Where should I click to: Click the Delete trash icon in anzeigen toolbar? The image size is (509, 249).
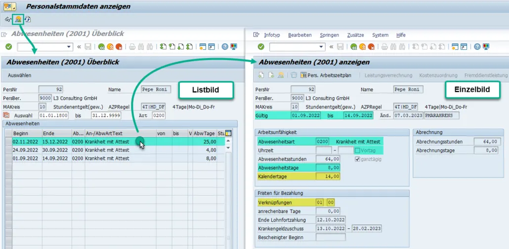294,75
